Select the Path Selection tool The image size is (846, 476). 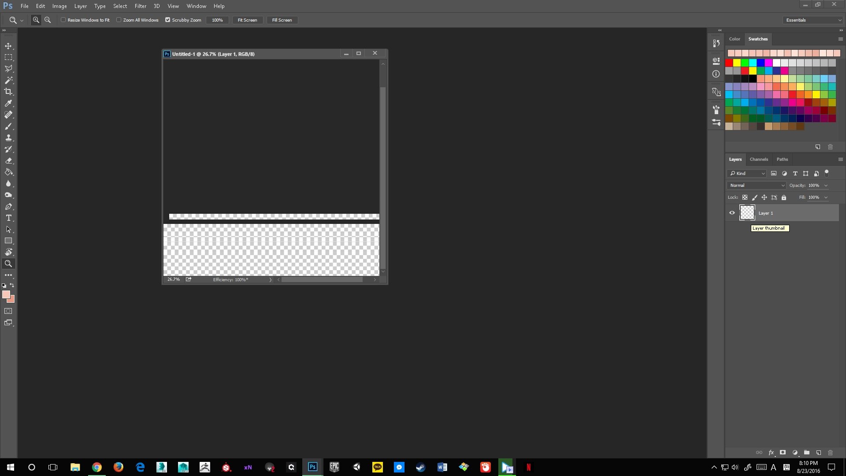[x=8, y=229]
